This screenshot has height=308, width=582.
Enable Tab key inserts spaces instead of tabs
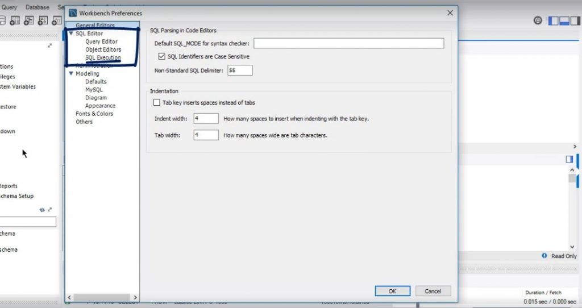pyautogui.click(x=157, y=103)
